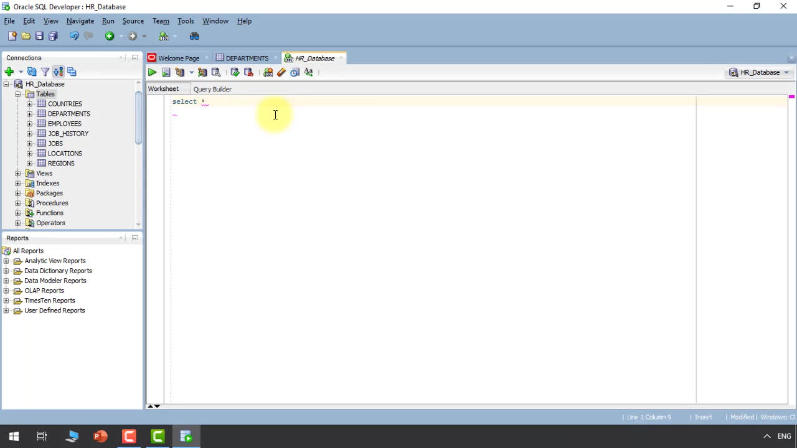Collapse the HR_Database connection node
797x448 pixels.
7,84
